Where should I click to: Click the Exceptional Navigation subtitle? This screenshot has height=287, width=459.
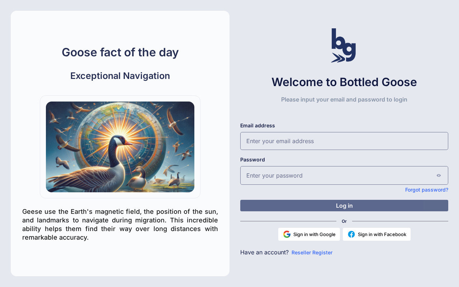coord(120,76)
